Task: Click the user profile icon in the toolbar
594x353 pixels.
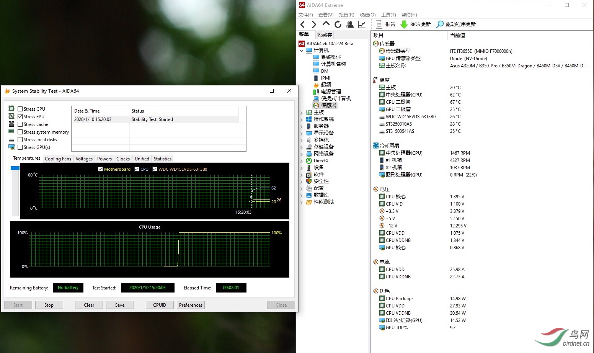Action: (x=349, y=24)
